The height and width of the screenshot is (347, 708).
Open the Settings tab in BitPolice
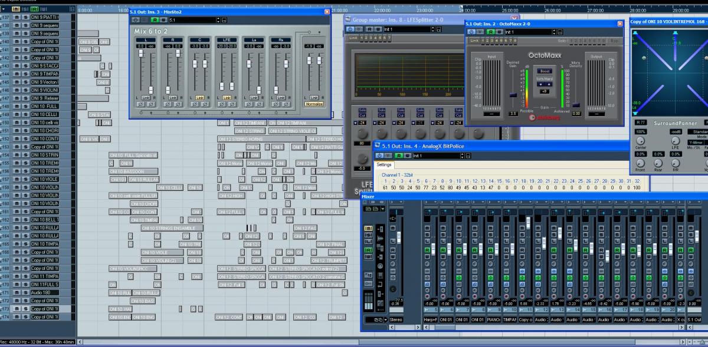click(384, 165)
